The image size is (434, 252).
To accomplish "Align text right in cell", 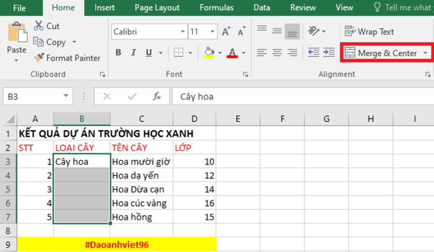I will (x=292, y=52).
